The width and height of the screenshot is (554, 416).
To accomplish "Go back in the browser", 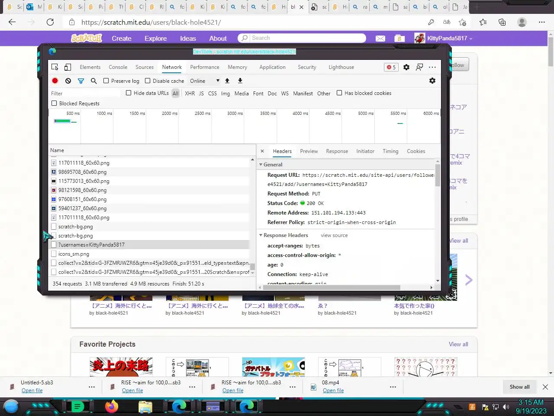I will 12,22.
